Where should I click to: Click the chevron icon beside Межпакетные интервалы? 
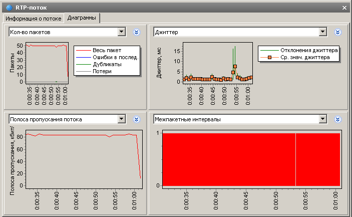tap(337, 119)
